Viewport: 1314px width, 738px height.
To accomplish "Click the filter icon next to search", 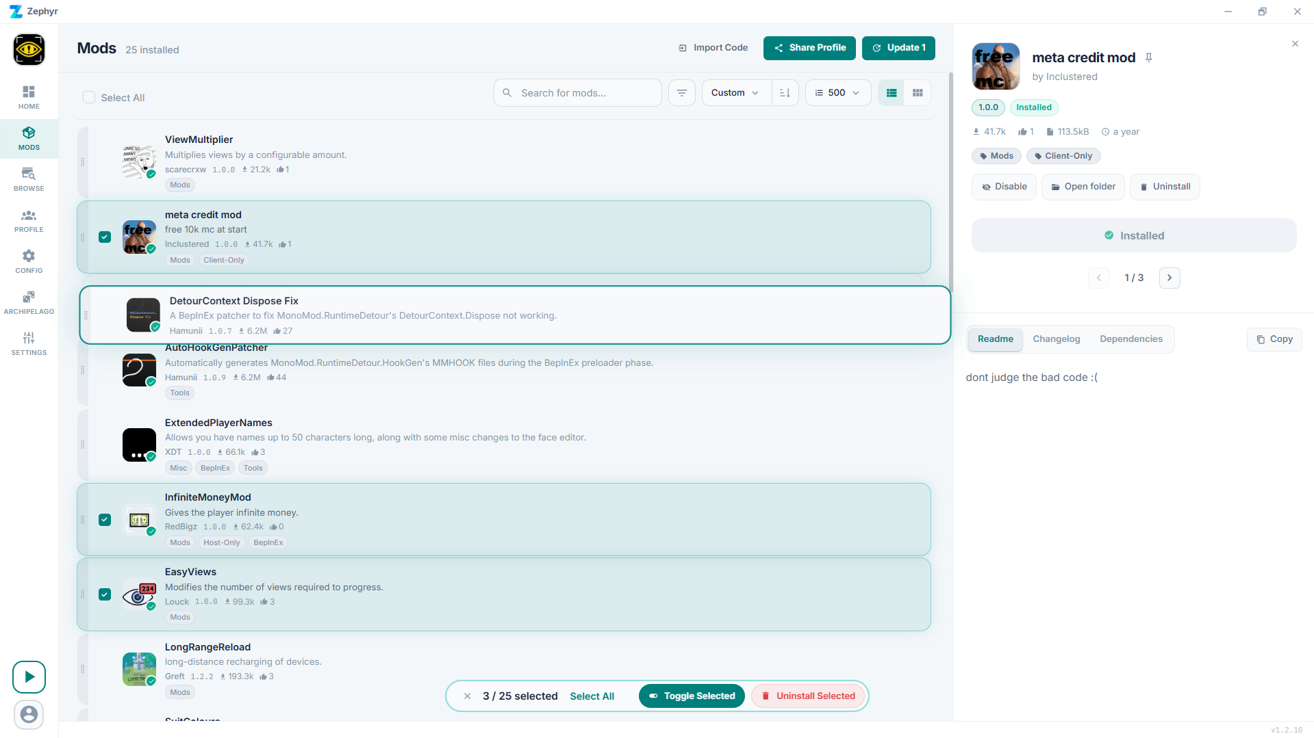I will [x=681, y=93].
